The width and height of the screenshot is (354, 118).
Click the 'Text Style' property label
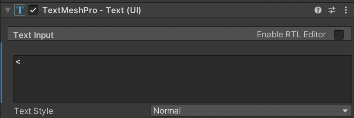(x=34, y=111)
